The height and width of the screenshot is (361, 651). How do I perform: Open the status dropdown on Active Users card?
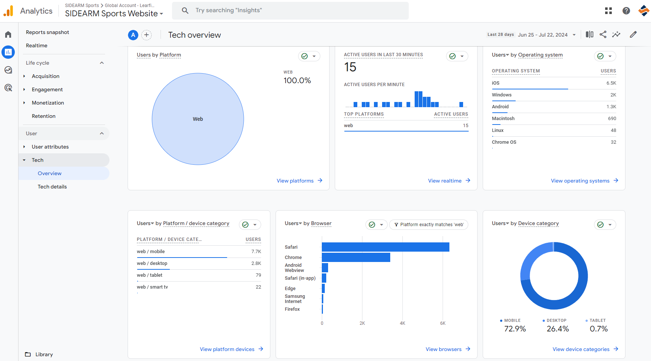[x=462, y=56]
